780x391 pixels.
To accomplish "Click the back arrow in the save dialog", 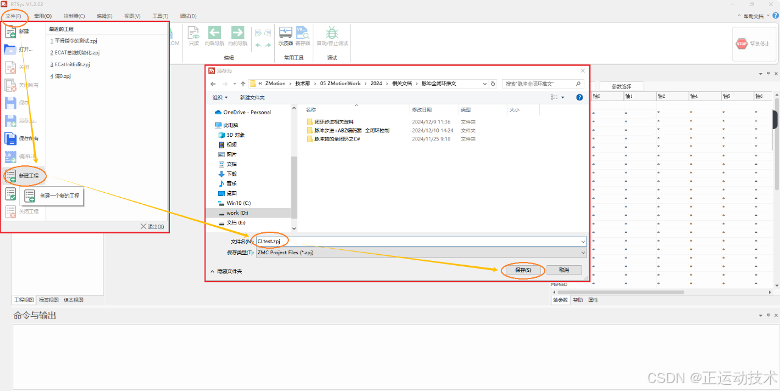I will (213, 83).
